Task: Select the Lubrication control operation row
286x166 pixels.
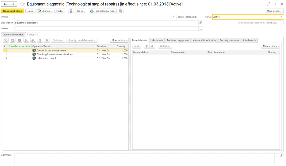Action: (x=46, y=58)
